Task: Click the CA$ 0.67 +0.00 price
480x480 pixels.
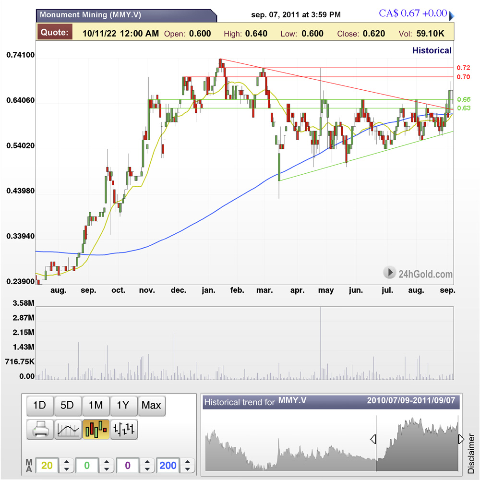Action: coord(413,13)
